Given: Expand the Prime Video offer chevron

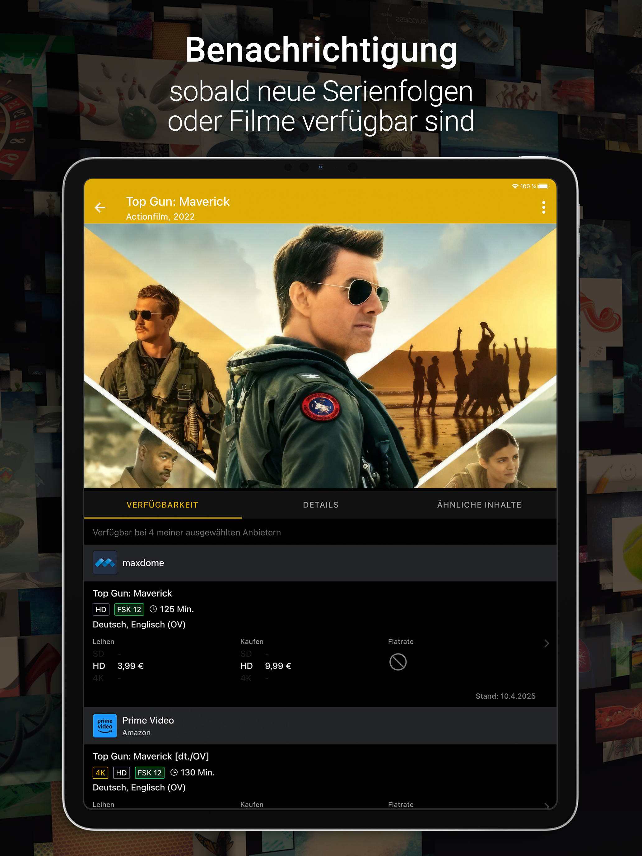Looking at the screenshot, I should click(x=546, y=805).
